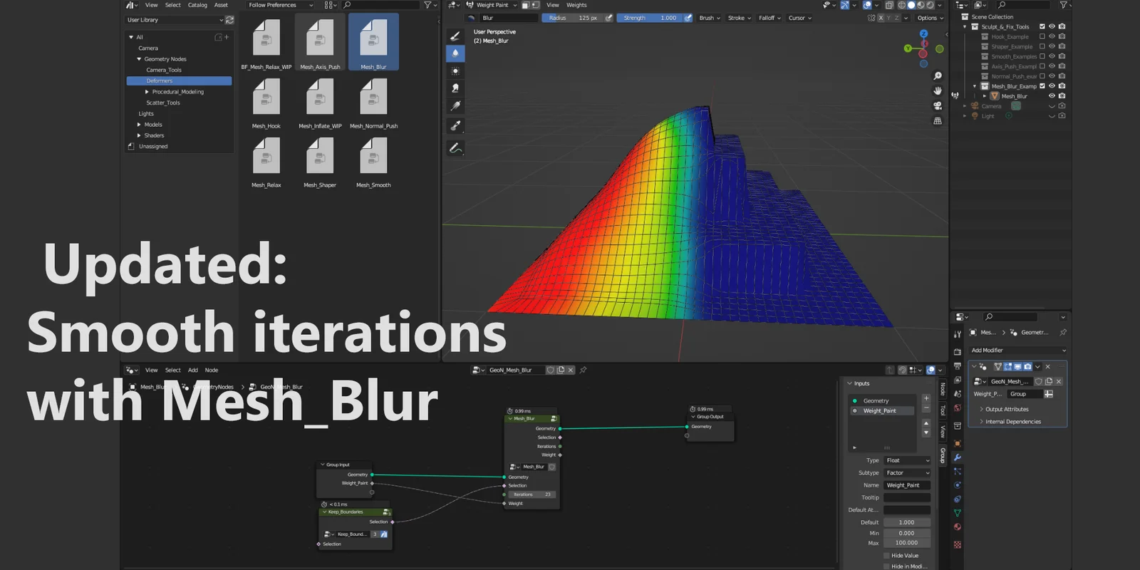
Task: Toggle the Hide Value checkbox
Action: [886, 556]
